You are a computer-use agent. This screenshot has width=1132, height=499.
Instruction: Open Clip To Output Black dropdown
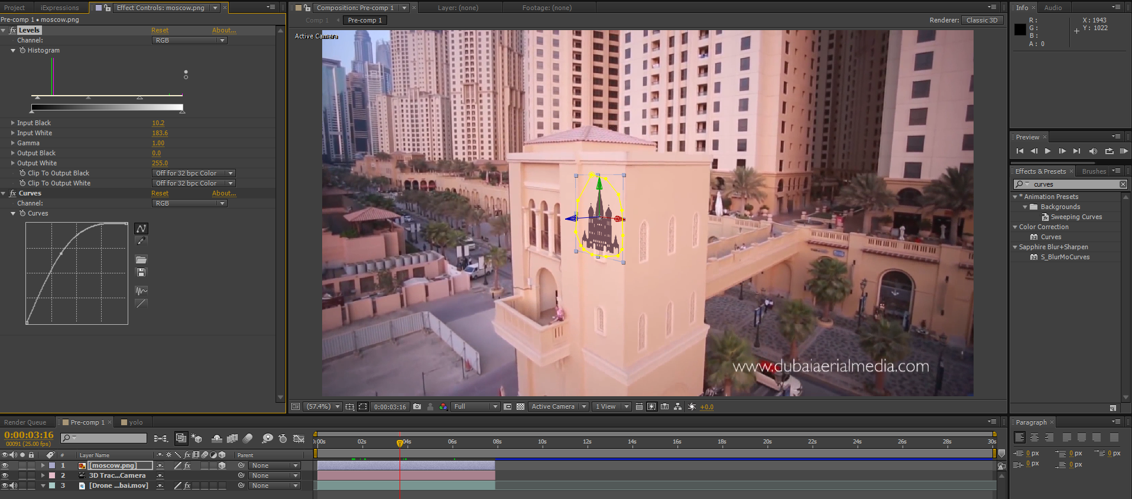click(194, 173)
